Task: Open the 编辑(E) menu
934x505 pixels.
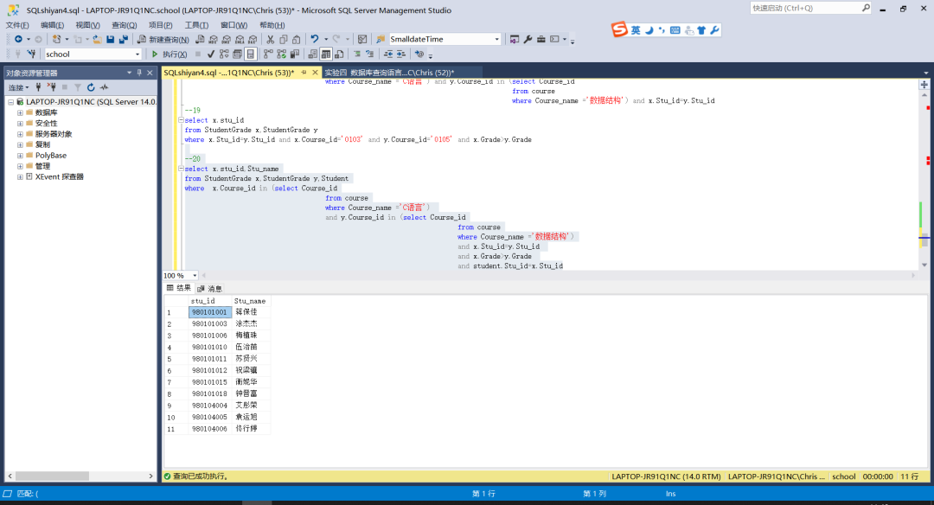Action: click(53, 25)
